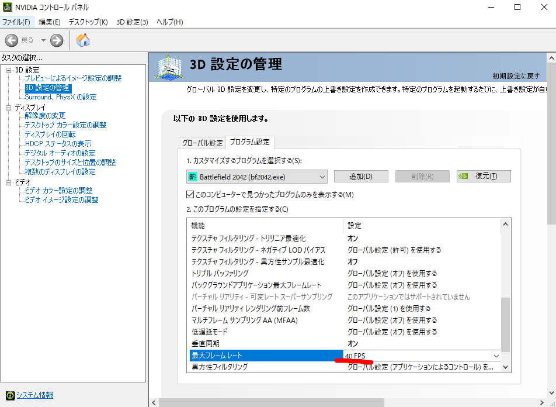Image resolution: width=556 pixels, height=407 pixels.
Task: Open the 3D 設定(3) menu
Action: pyautogui.click(x=132, y=22)
